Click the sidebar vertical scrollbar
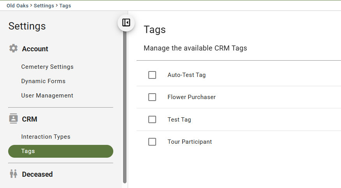This screenshot has height=188, width=341. (x=125, y=106)
